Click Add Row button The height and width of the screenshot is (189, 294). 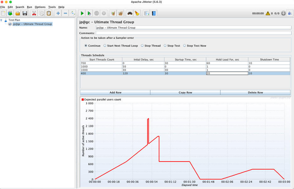[x=115, y=92]
